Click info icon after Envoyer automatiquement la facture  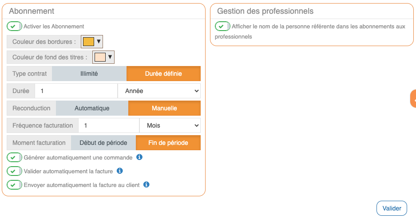[147, 185]
